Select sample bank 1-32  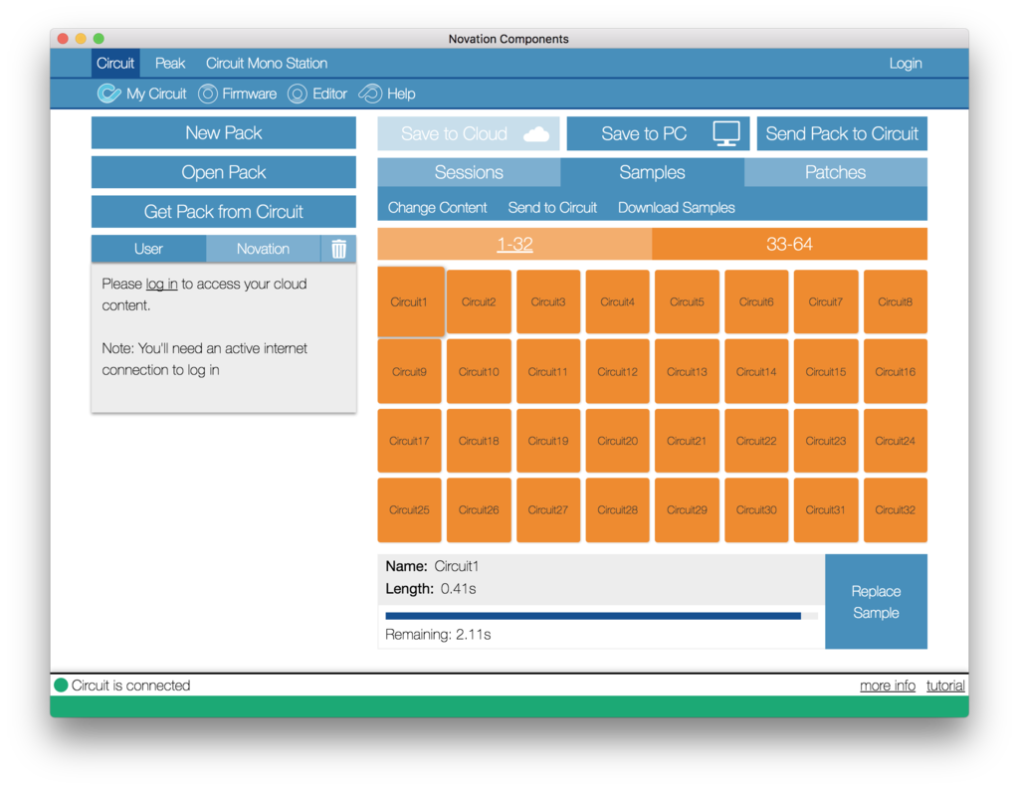tap(514, 245)
